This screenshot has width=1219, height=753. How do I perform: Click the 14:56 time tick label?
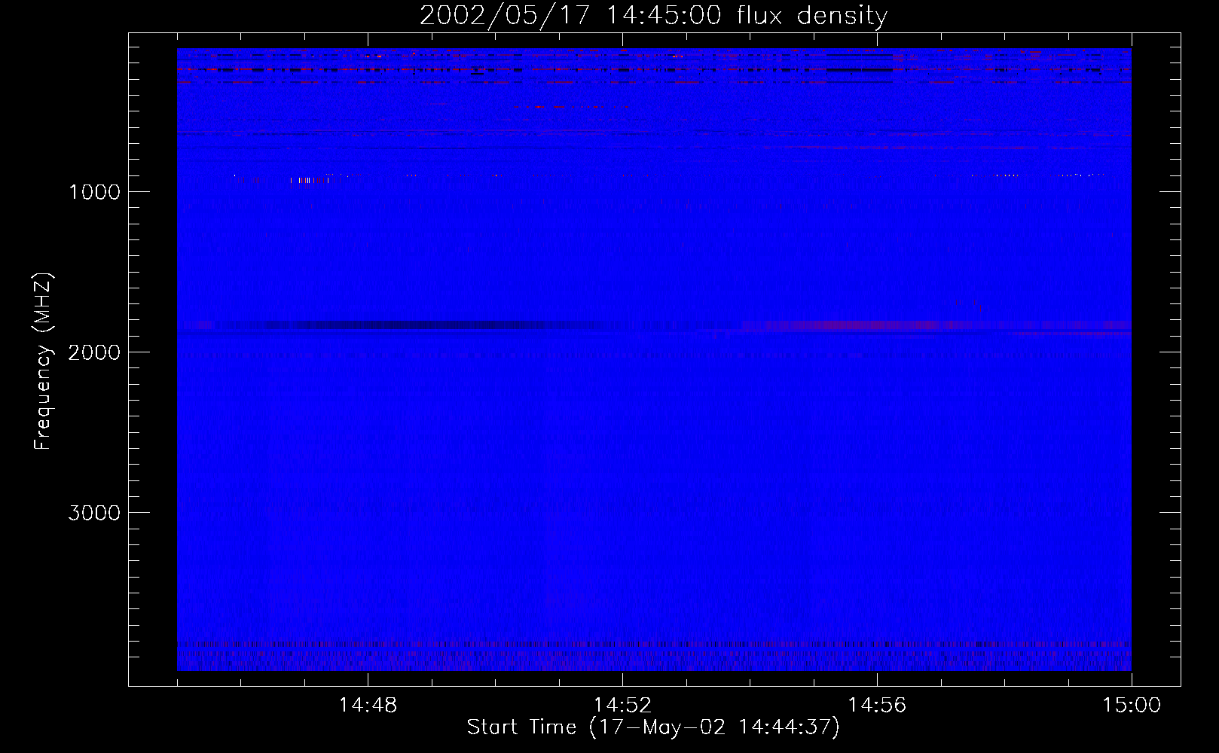click(877, 706)
